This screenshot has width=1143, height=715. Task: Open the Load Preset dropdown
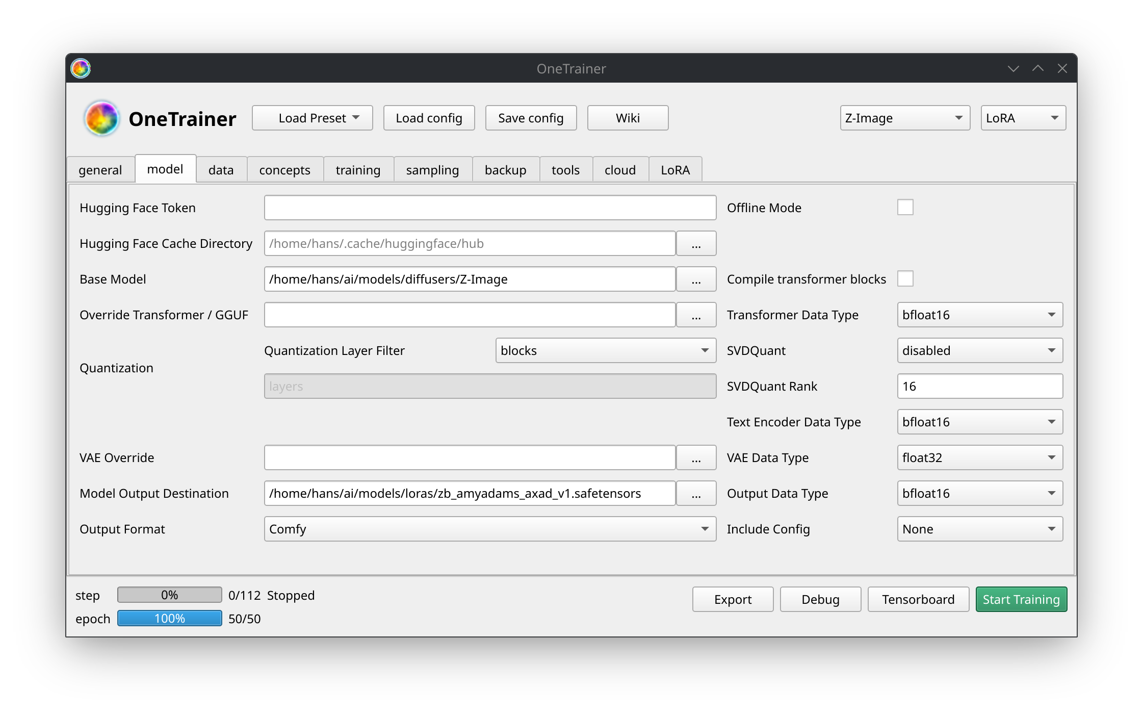tap(313, 118)
